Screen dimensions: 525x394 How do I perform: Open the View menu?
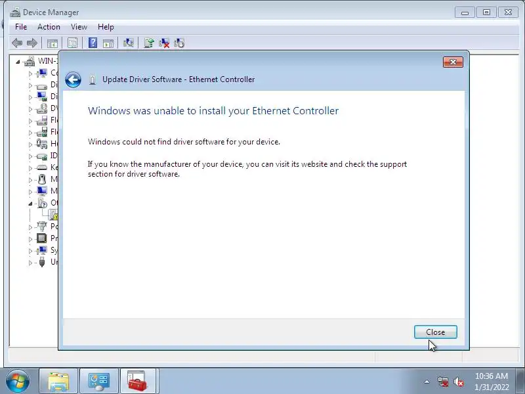click(x=79, y=27)
